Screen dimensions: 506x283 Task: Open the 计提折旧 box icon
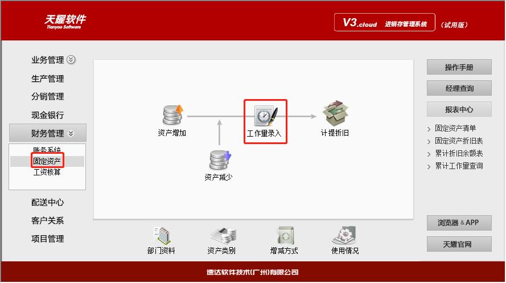pos(335,113)
